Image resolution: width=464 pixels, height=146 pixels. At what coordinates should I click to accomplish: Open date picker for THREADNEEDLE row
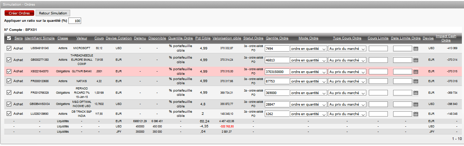tap(416, 60)
